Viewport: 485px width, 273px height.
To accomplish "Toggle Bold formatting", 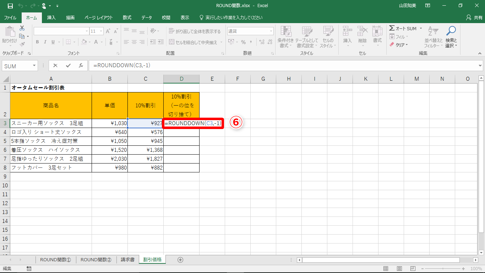I will pos(37,42).
